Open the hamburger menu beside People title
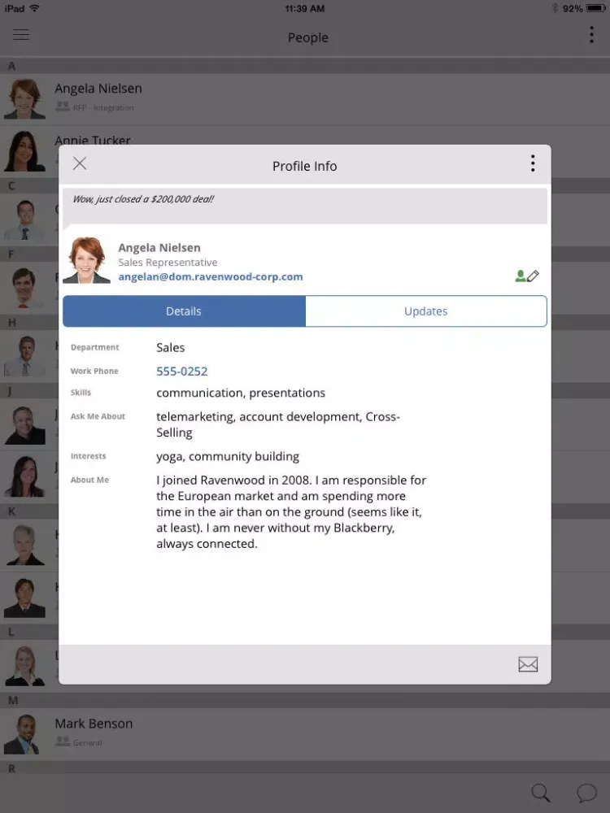This screenshot has height=813, width=610. click(21, 35)
